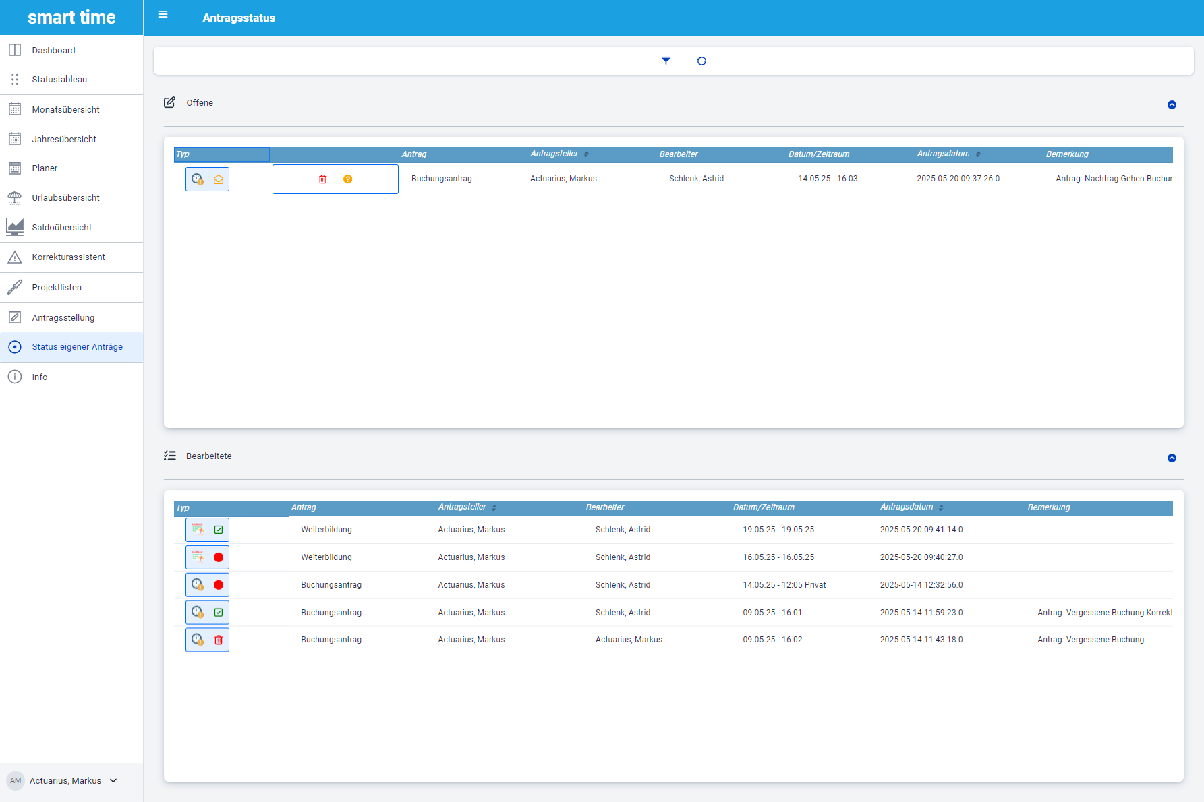The image size is (1204, 802).
Task: Click type icon of open Buchungsantrag row
Action: coord(198,179)
